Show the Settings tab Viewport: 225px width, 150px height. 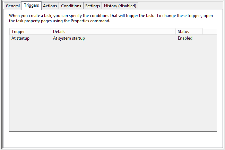coord(93,6)
